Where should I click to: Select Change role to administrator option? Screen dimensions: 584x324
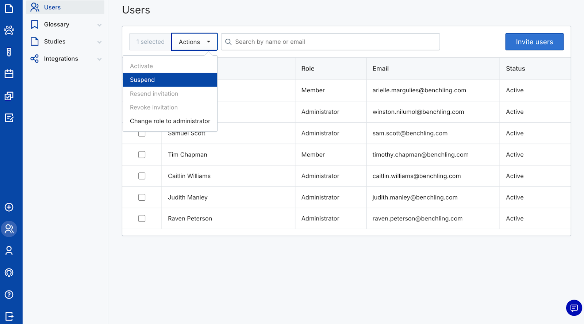point(170,121)
